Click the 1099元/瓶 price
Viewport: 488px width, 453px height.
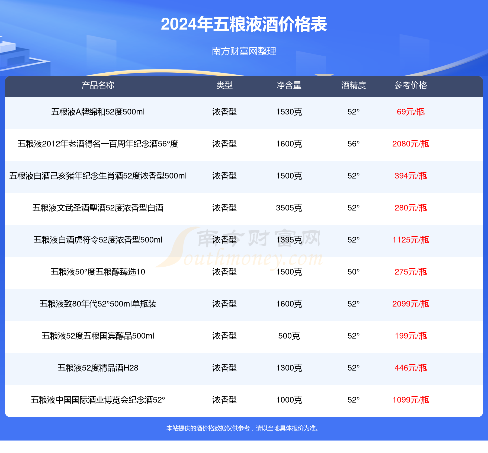[x=411, y=400]
